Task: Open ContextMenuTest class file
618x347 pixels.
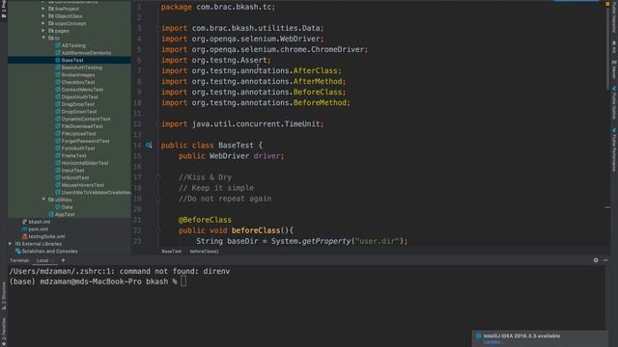Action: [x=82, y=90]
